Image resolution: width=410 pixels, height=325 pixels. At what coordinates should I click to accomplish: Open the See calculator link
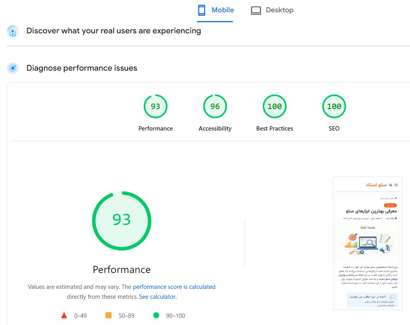pos(158,297)
